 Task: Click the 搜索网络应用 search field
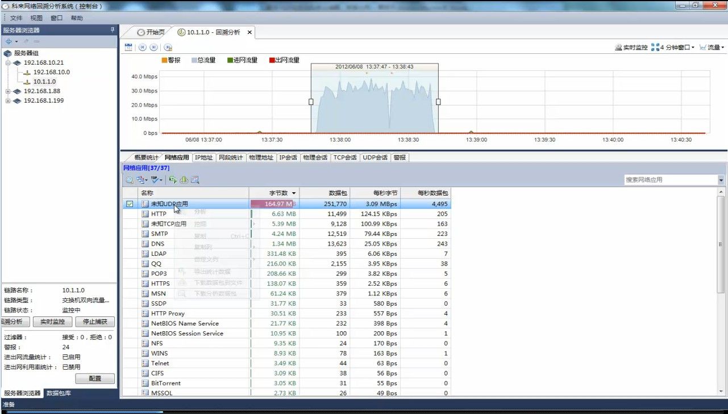[671, 180]
